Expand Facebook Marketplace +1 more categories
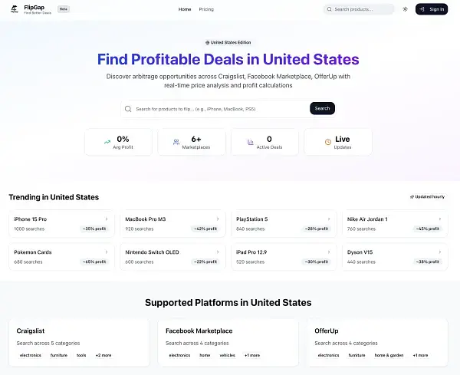Image resolution: width=460 pixels, height=375 pixels. (x=252, y=355)
